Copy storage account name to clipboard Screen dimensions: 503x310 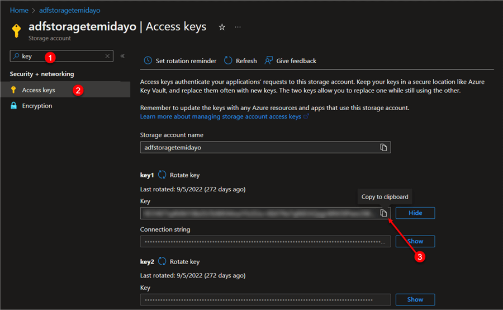point(383,147)
